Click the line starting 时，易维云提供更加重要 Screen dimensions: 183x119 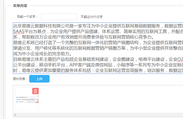click(76, 71)
